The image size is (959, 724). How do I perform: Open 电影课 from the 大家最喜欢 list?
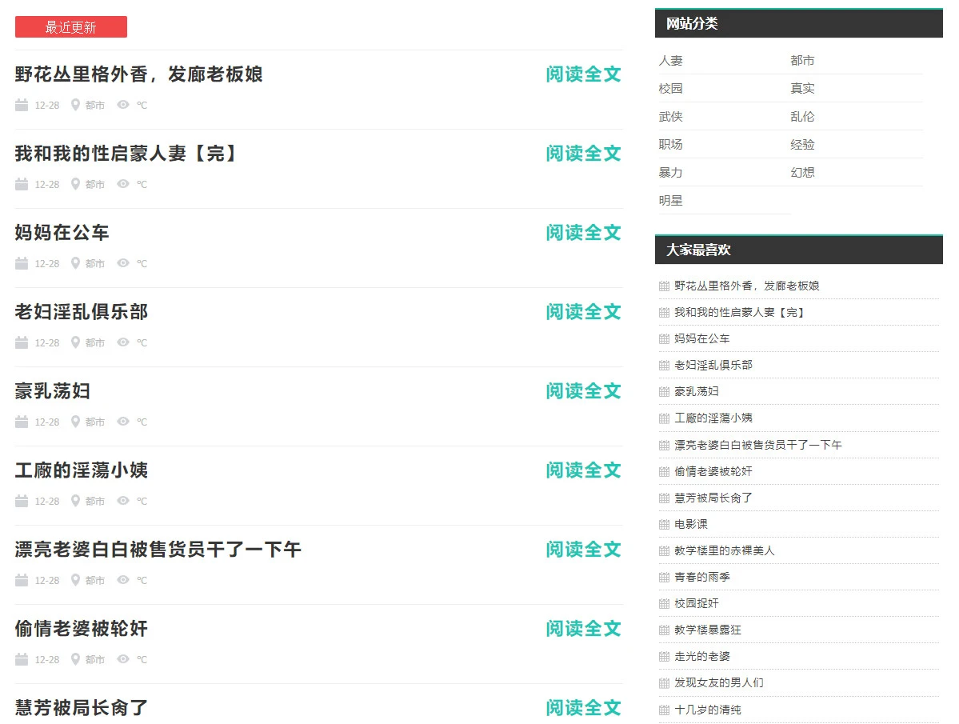point(691,525)
